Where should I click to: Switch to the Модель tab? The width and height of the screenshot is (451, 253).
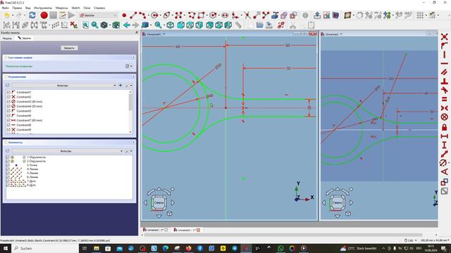click(x=7, y=38)
